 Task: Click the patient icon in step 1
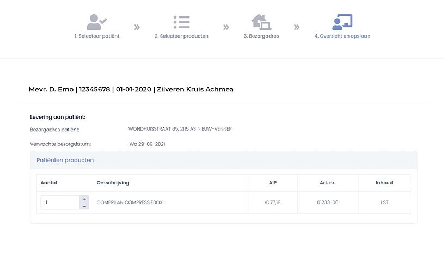pyautogui.click(x=96, y=22)
